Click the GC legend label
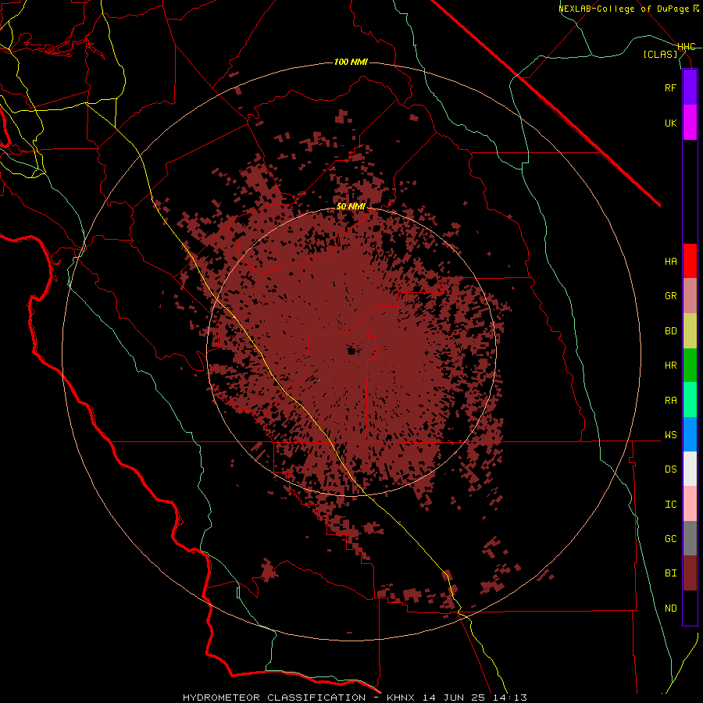The image size is (703, 703). click(x=671, y=539)
